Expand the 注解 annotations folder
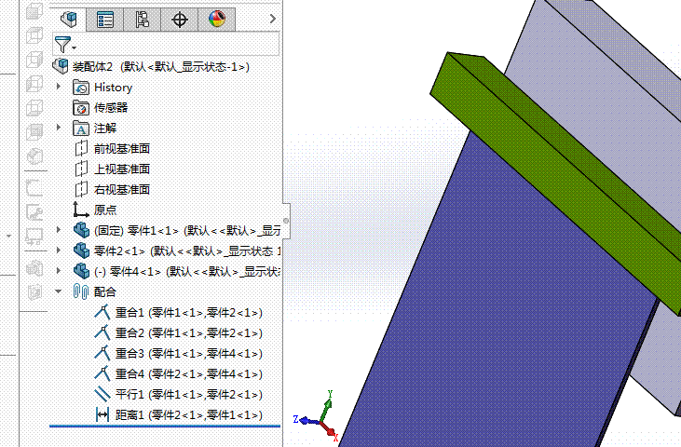Viewport: 681px width, 447px height. (59, 128)
